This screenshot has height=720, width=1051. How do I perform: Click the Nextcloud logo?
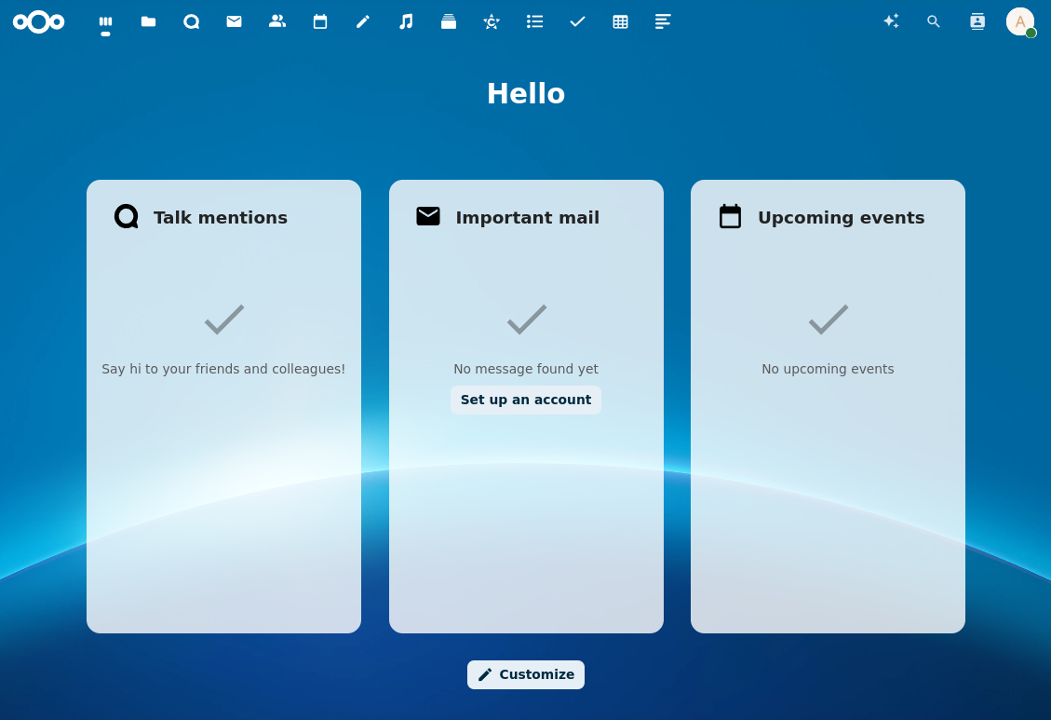[39, 22]
